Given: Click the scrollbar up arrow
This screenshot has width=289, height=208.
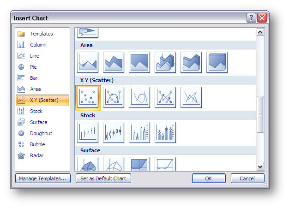Looking at the screenshot, I should [260, 32].
